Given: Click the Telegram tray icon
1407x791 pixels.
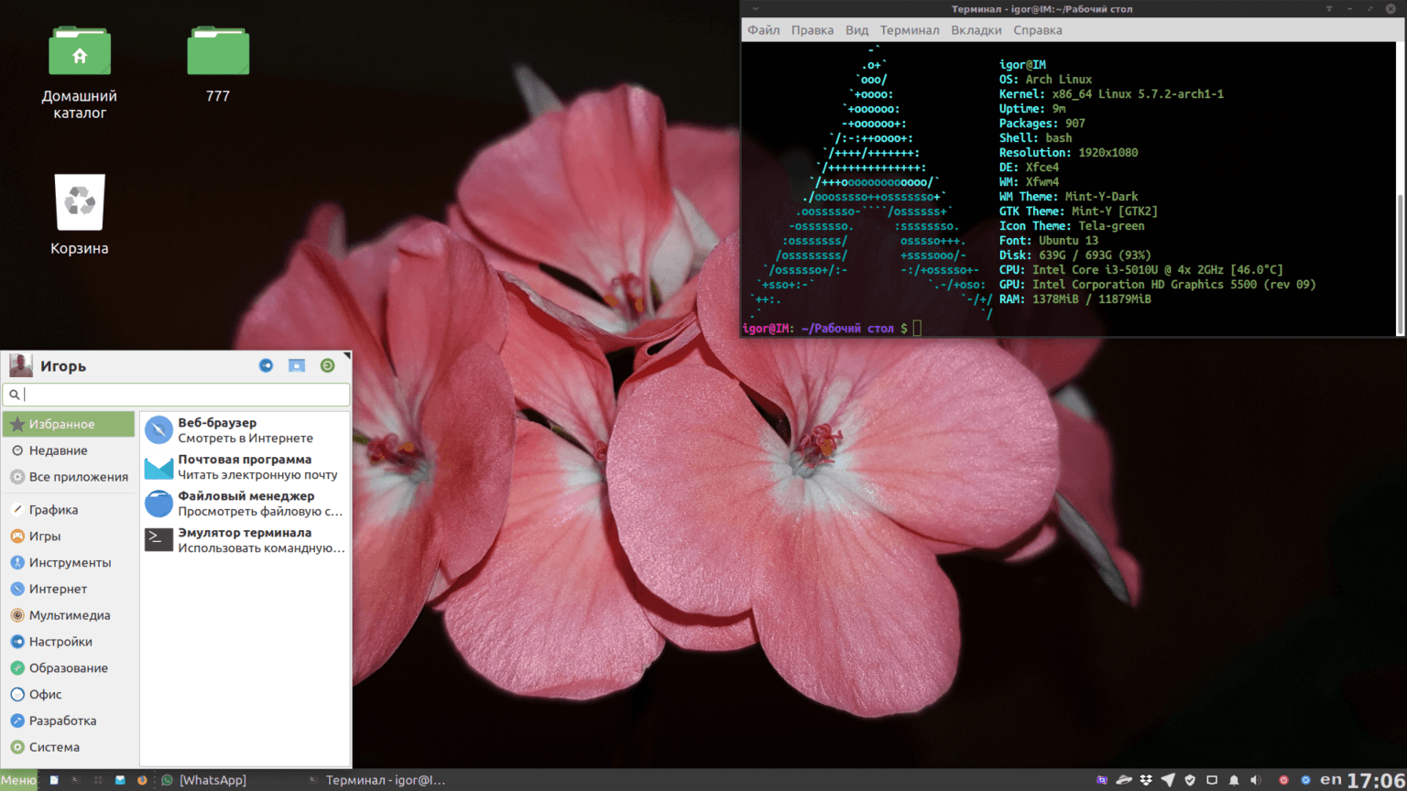Looking at the screenshot, I should click(1168, 780).
